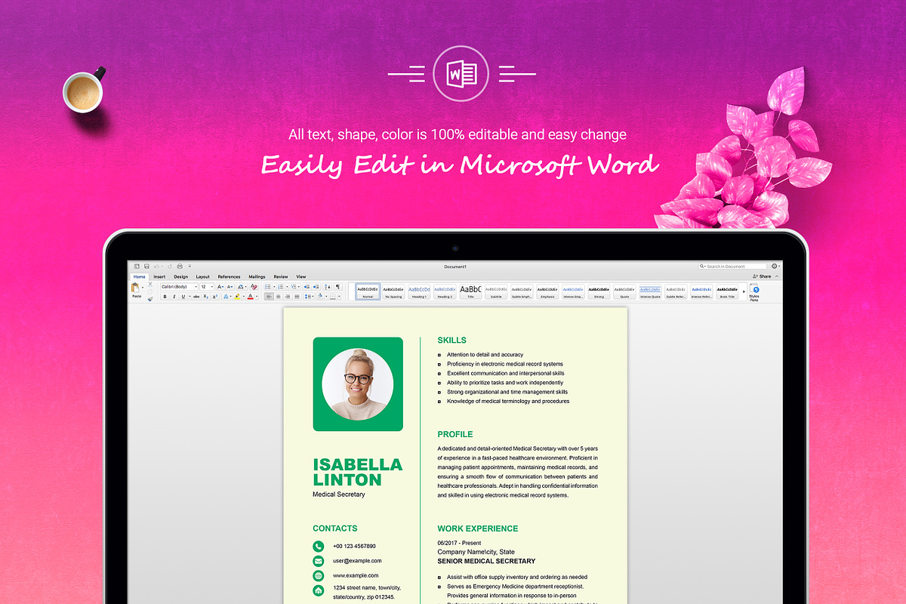Apply the Heading 1 style
Viewport: 906px width, 604px height.
tap(419, 292)
